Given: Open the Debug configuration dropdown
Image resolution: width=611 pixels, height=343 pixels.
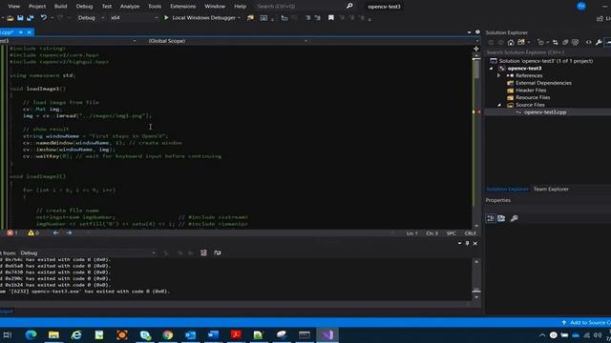Looking at the screenshot, I should [91, 18].
